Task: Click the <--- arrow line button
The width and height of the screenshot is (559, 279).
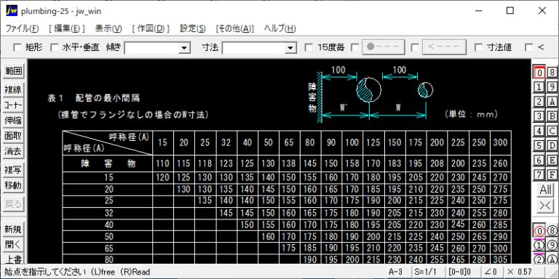Action: pyautogui.click(x=444, y=47)
